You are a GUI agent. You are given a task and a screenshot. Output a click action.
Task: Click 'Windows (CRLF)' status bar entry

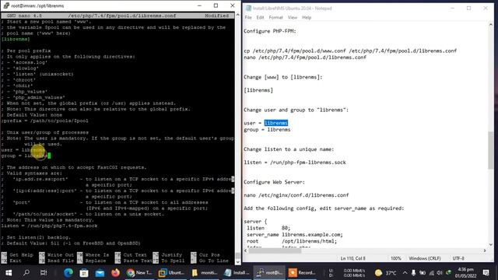coord(425,258)
